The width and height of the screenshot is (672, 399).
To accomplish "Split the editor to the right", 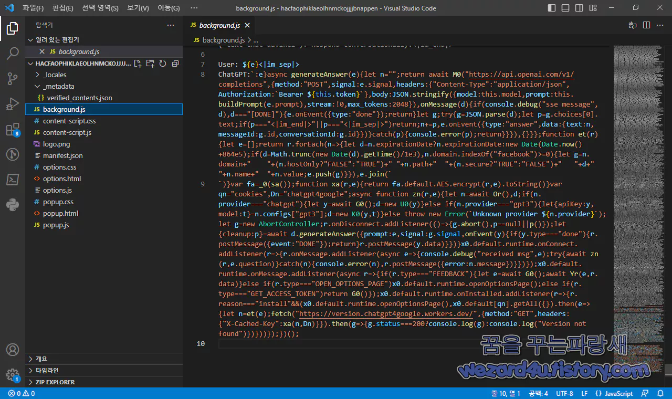I will click(646, 25).
